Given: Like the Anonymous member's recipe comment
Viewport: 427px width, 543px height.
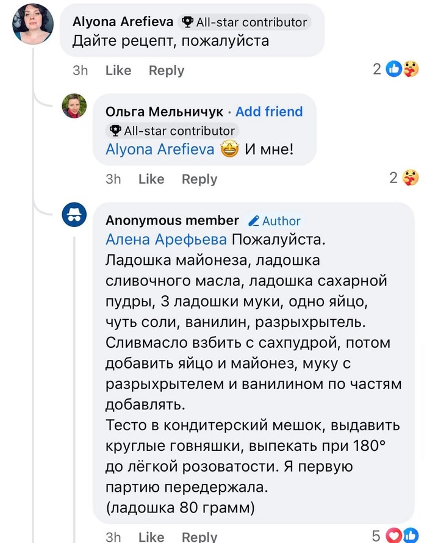Looking at the screenshot, I should click(x=151, y=537).
